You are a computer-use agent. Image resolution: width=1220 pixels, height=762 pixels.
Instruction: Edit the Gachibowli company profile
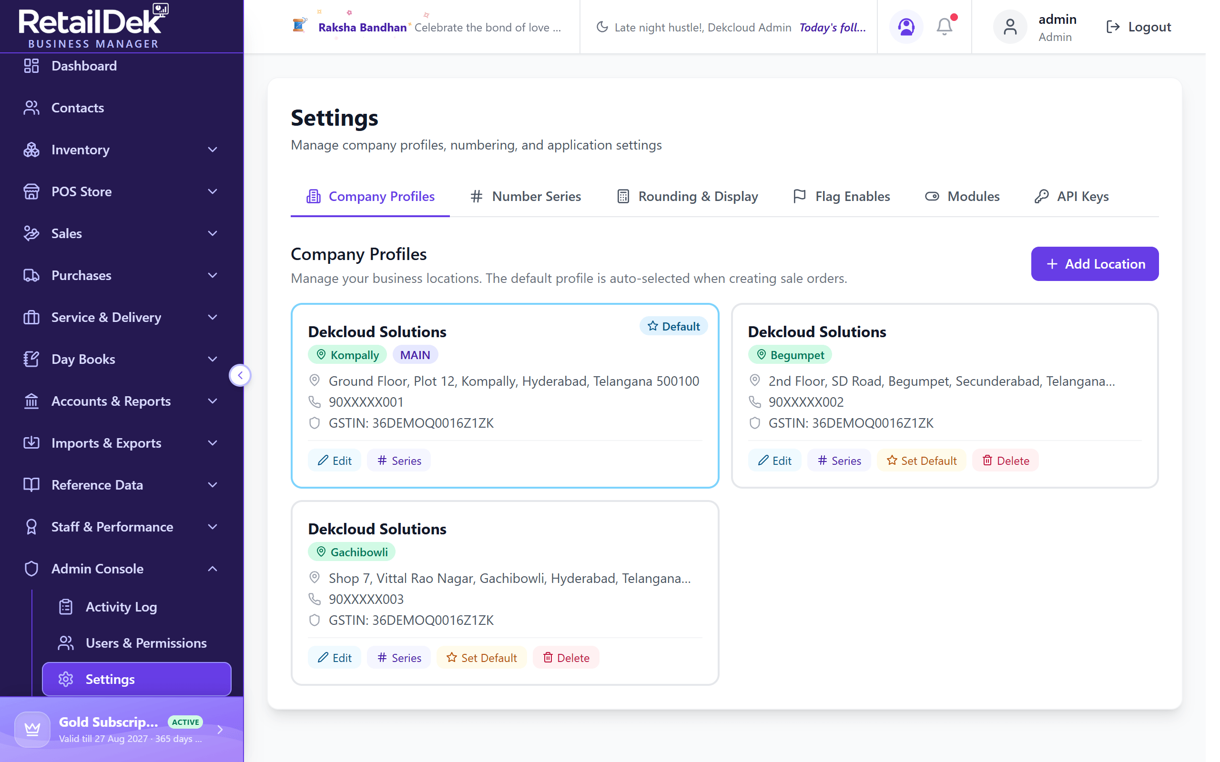tap(334, 658)
